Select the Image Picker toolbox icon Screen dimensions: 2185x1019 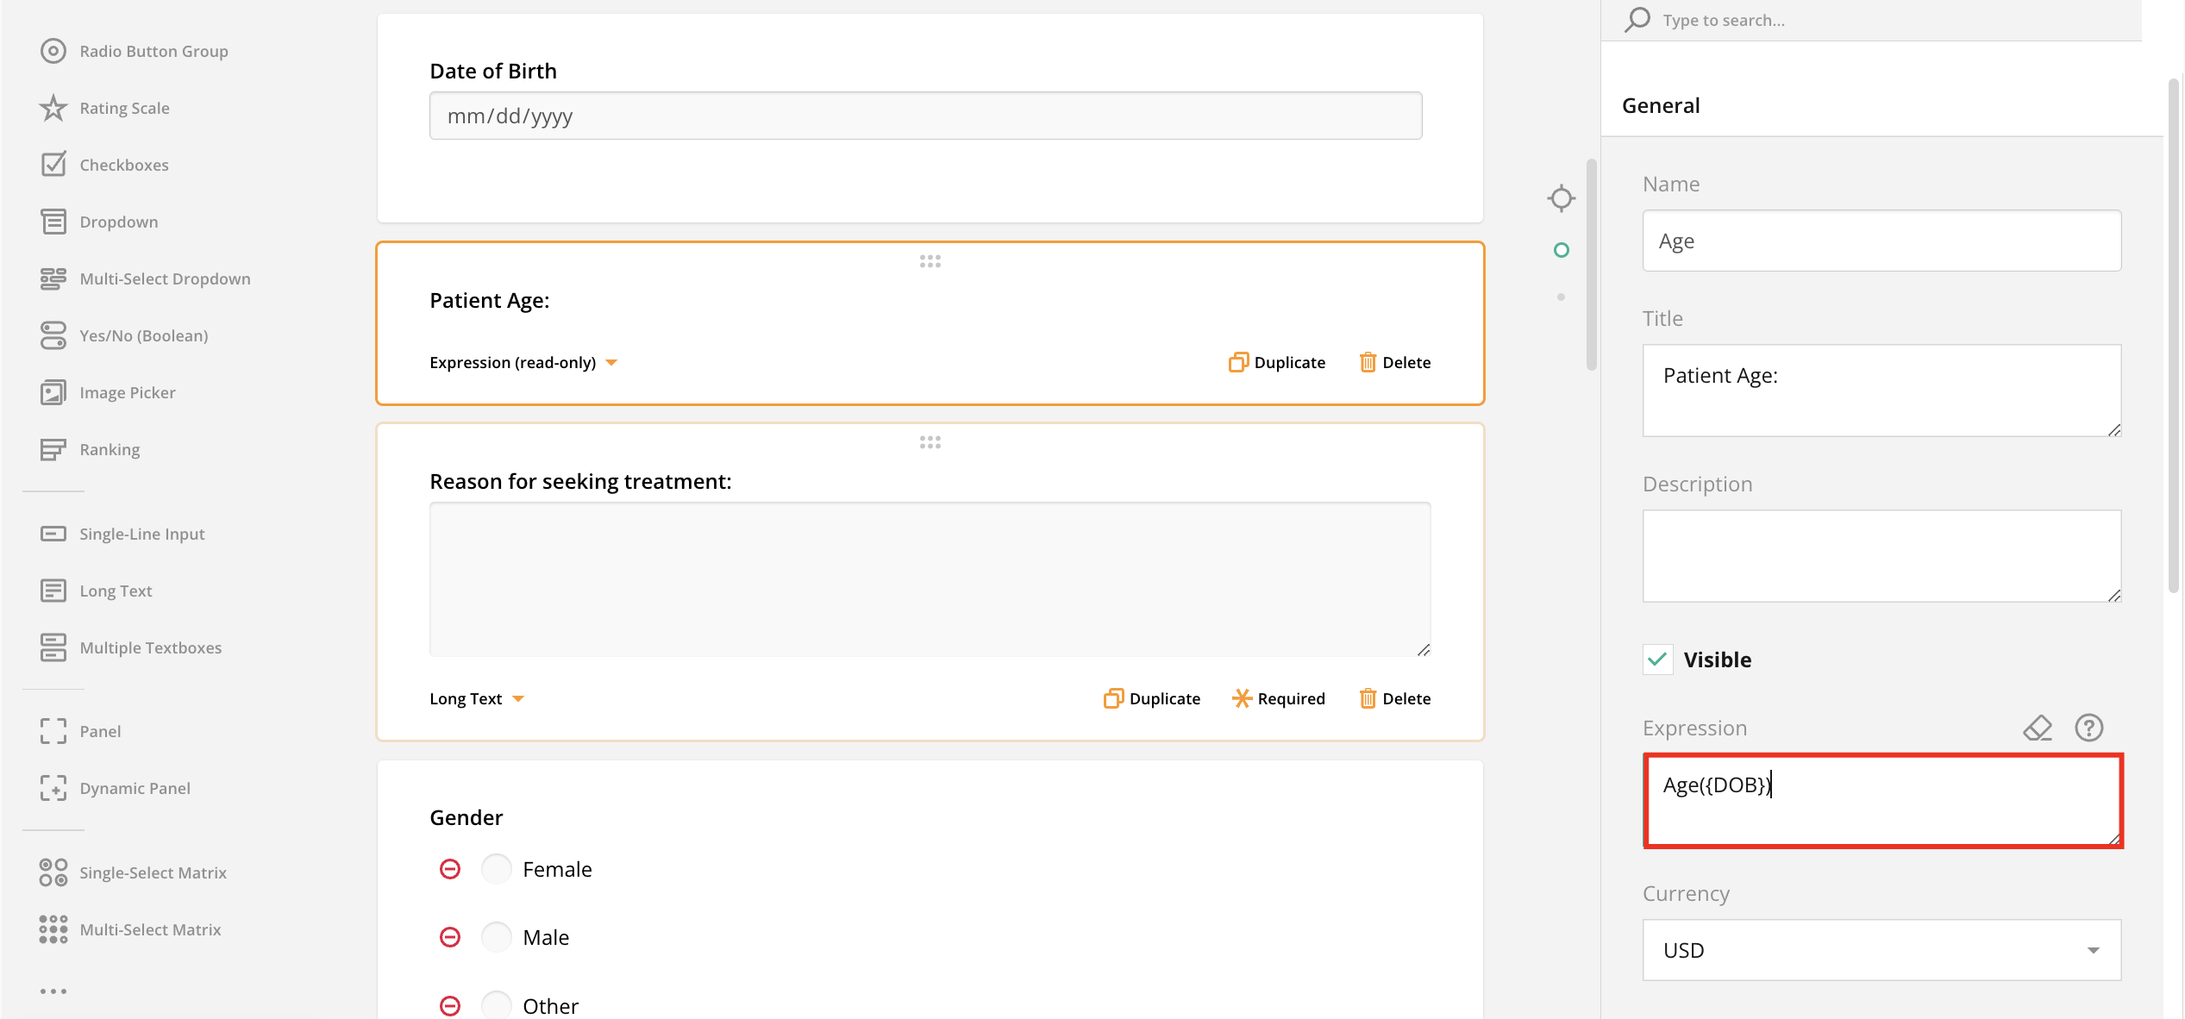53,392
